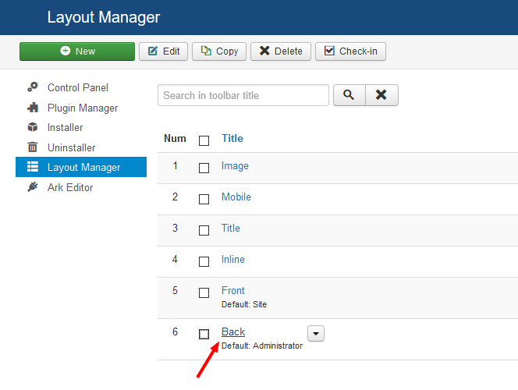Open Plugin Manager from the sidebar

pos(83,108)
